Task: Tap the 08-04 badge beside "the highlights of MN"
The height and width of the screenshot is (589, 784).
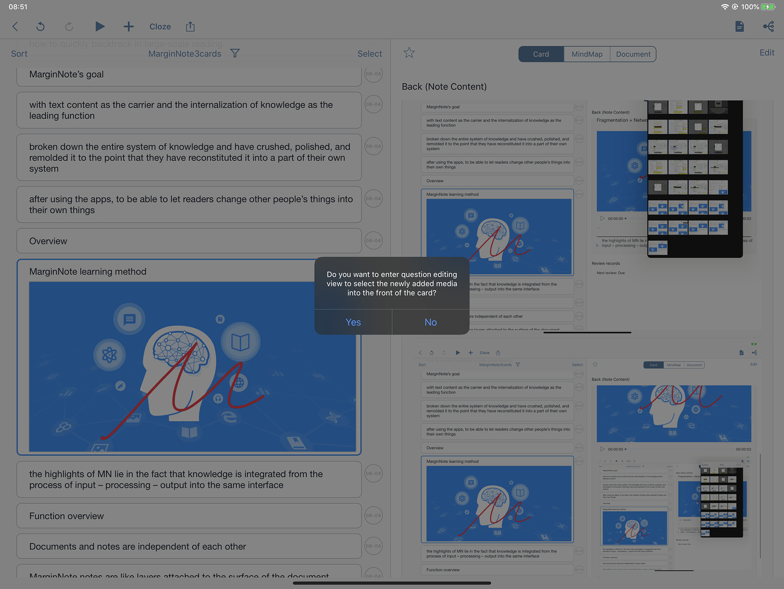Action: (x=373, y=474)
